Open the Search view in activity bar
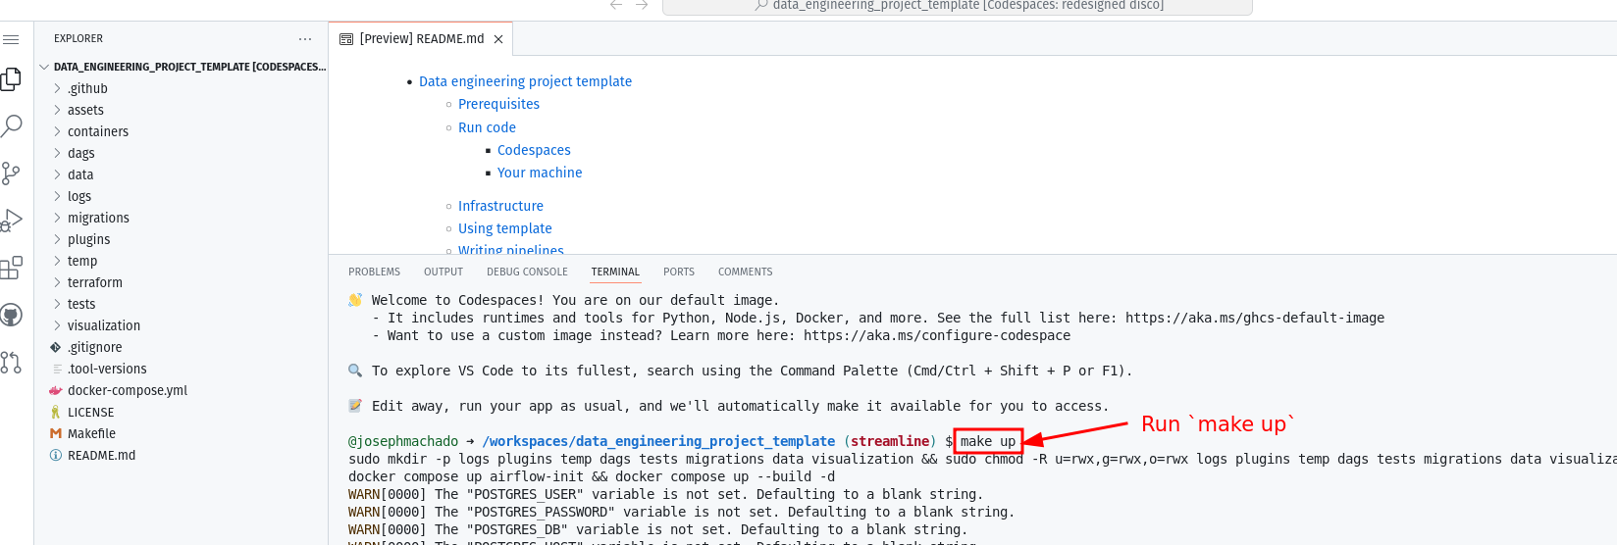The width and height of the screenshot is (1617, 545). [x=11, y=125]
